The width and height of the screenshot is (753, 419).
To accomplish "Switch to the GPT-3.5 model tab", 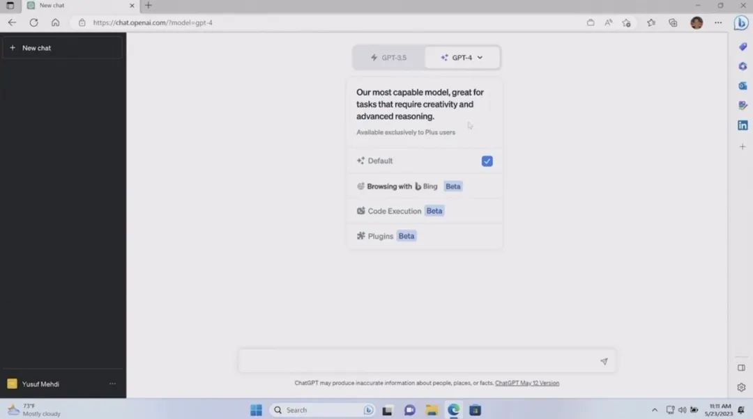I will point(388,58).
